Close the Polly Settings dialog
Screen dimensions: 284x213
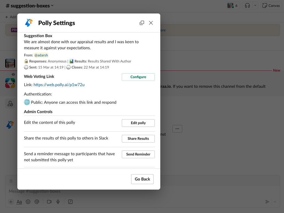pyautogui.click(x=151, y=23)
